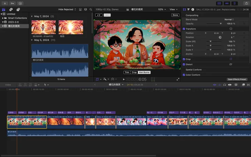Click the import media arrow icon
This screenshot has width=251, height=157.
point(5,3)
